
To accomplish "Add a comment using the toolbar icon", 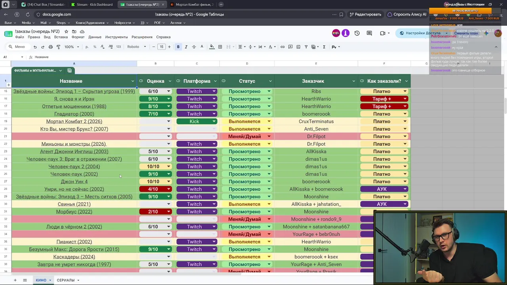I will point(290,47).
